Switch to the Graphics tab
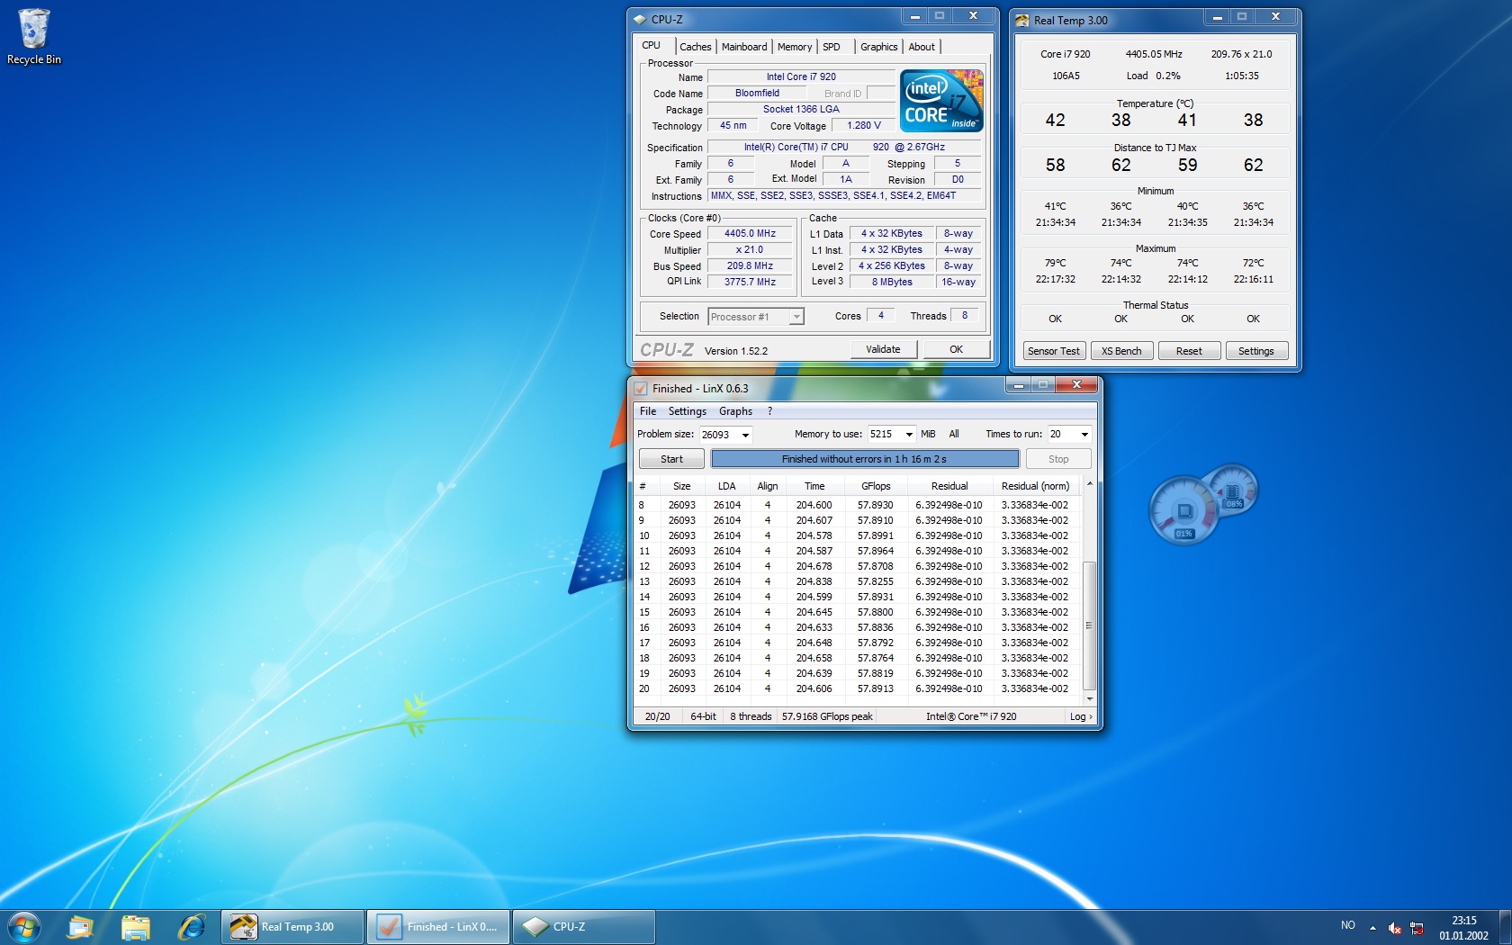 coord(878,47)
